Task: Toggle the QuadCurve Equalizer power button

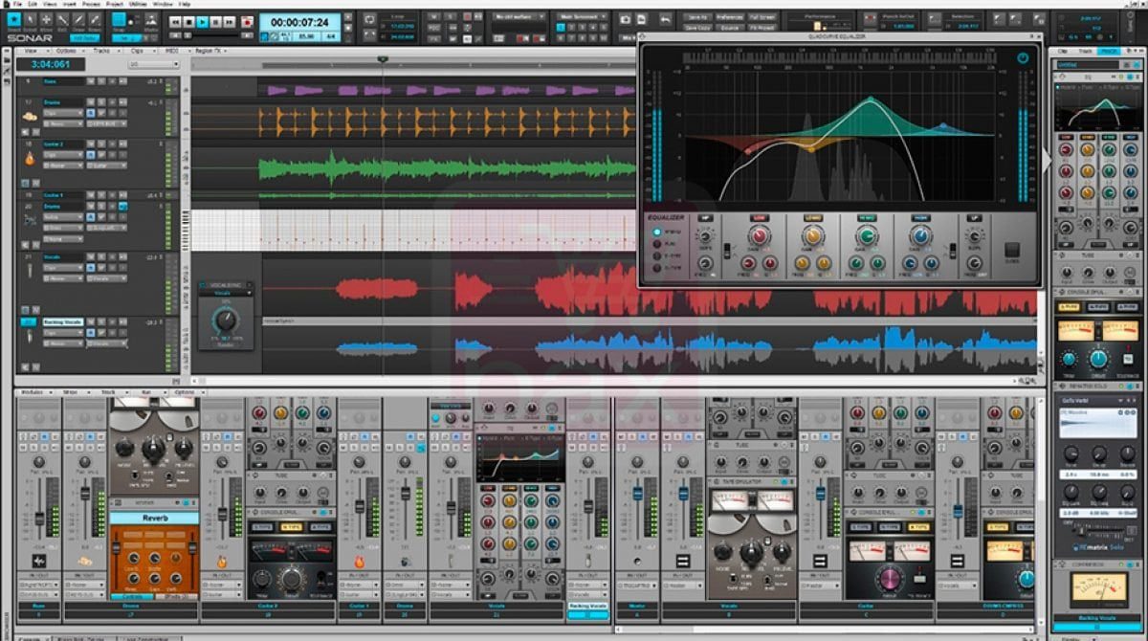Action: pyautogui.click(x=1023, y=58)
